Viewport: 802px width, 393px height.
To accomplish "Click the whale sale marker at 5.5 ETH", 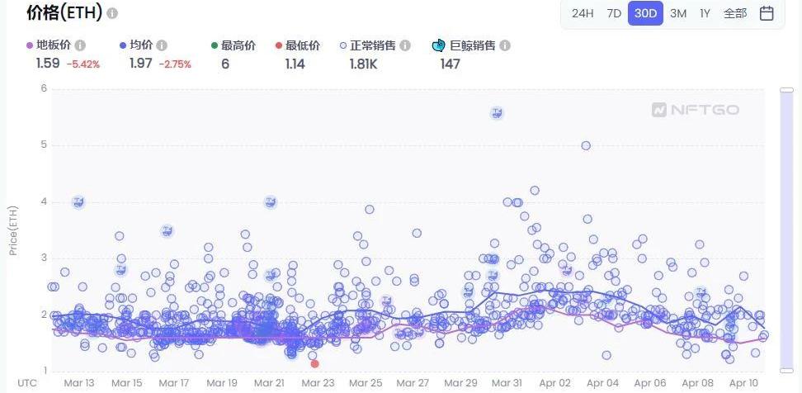I will 497,113.
